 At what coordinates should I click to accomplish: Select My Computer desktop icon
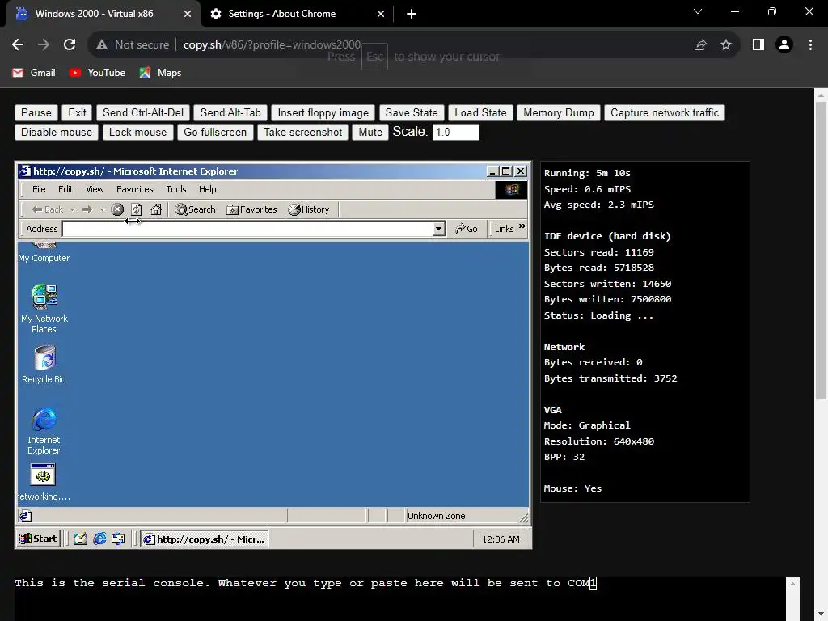pyautogui.click(x=44, y=253)
